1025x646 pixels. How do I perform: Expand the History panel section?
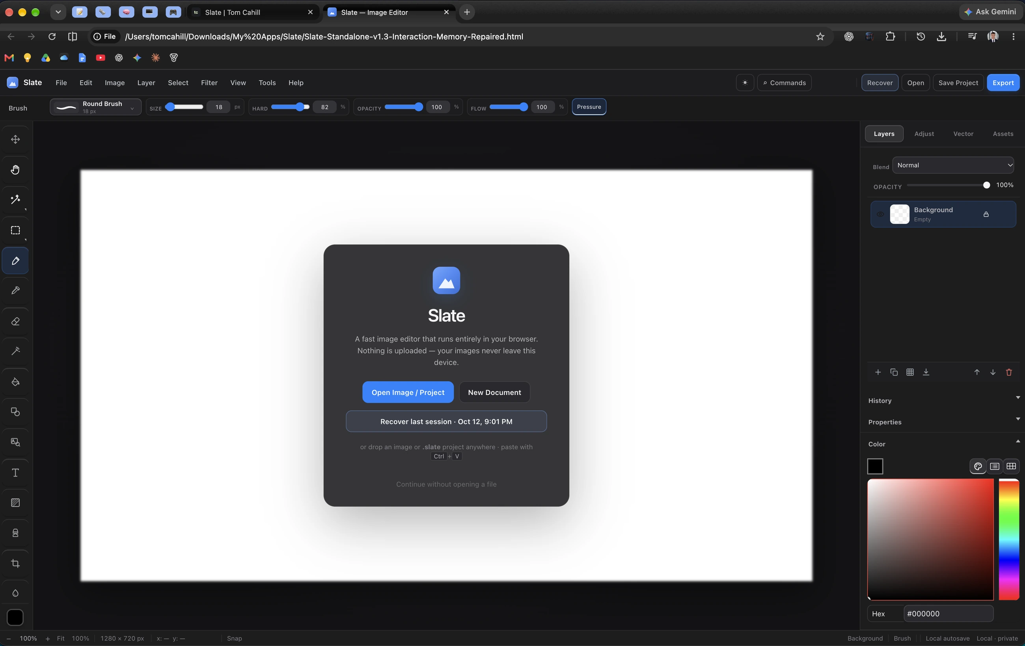point(943,401)
